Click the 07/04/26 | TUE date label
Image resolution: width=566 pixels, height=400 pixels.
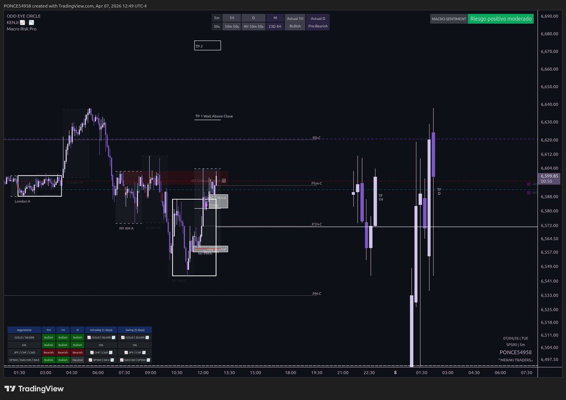[x=516, y=338]
